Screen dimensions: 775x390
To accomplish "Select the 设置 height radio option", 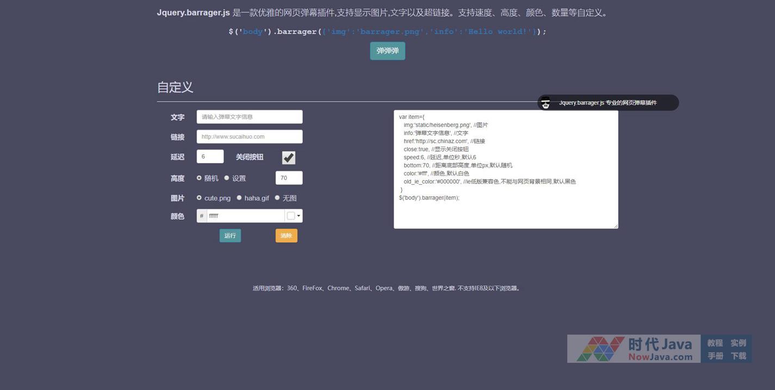I will point(227,178).
